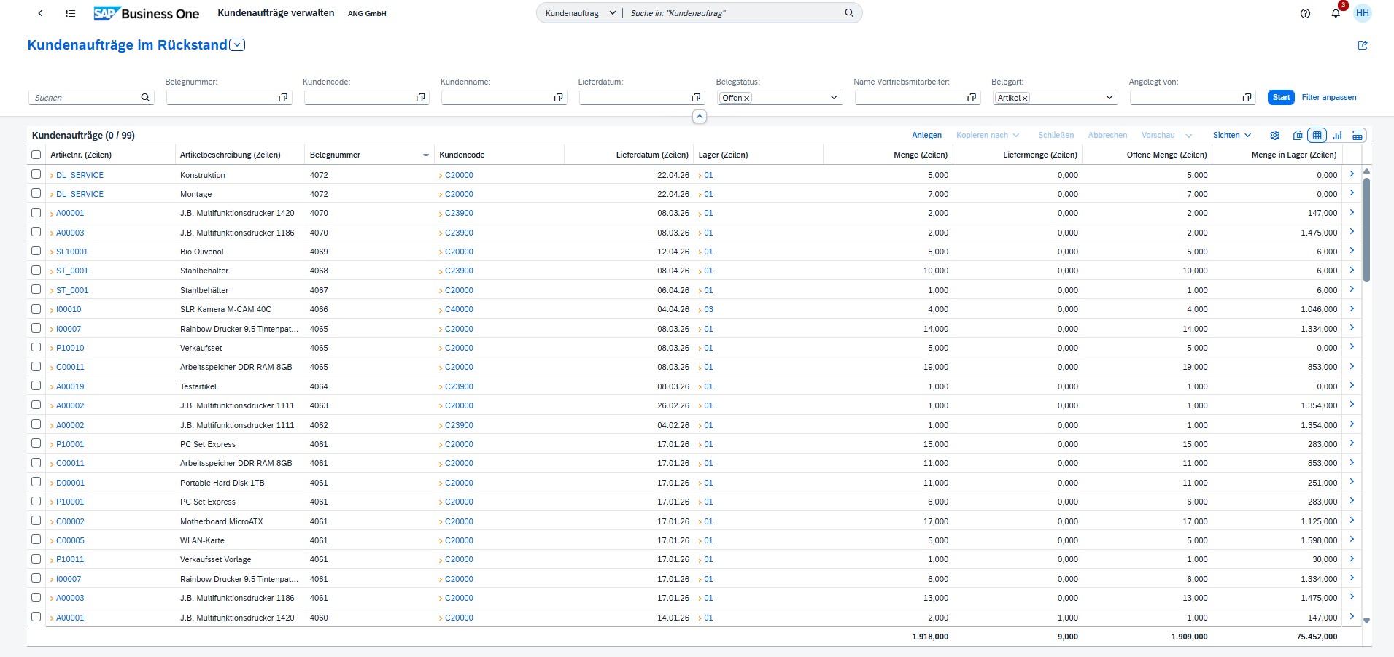Open the Vorschau dropdown arrow
This screenshot has height=657, width=1394.
point(1189,136)
